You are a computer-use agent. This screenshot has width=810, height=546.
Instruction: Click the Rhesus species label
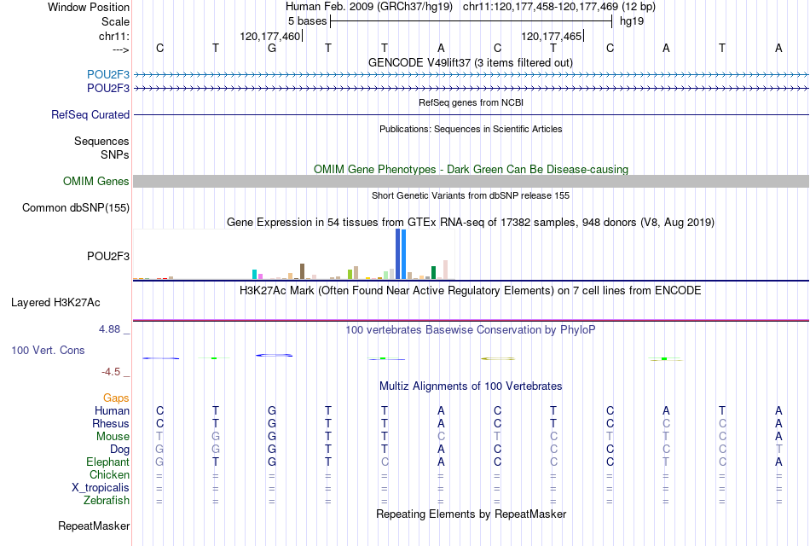111,423
